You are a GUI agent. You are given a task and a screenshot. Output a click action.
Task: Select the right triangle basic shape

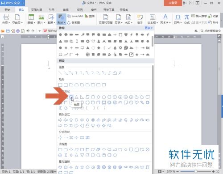[82, 97]
